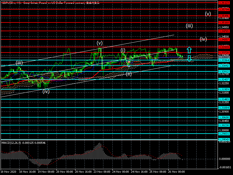Select the projected wave (iii) label at right
The height and width of the screenshot is (175, 233).
point(189,26)
